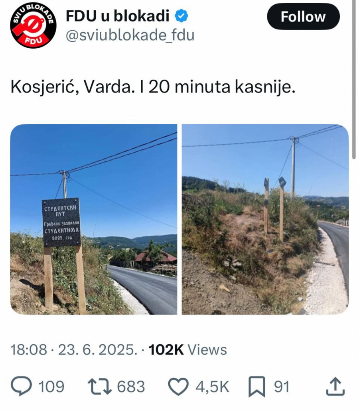
Task: Bookmark the post using the bookmark icon
Action: (257, 387)
